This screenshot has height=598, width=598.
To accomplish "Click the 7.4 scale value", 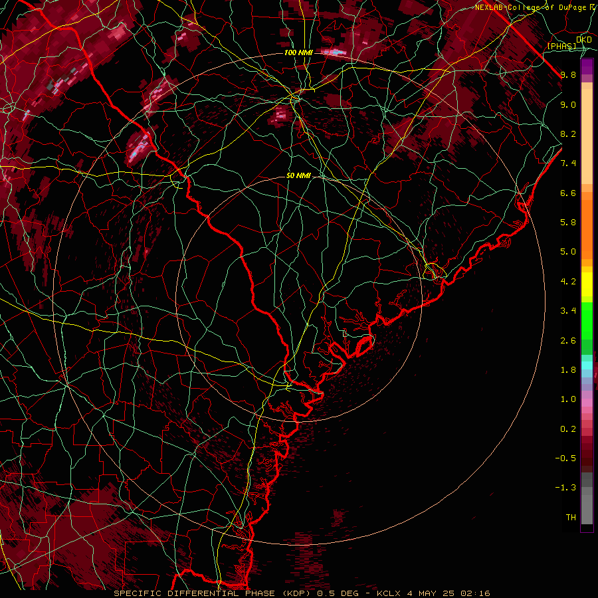I will click(x=568, y=163).
